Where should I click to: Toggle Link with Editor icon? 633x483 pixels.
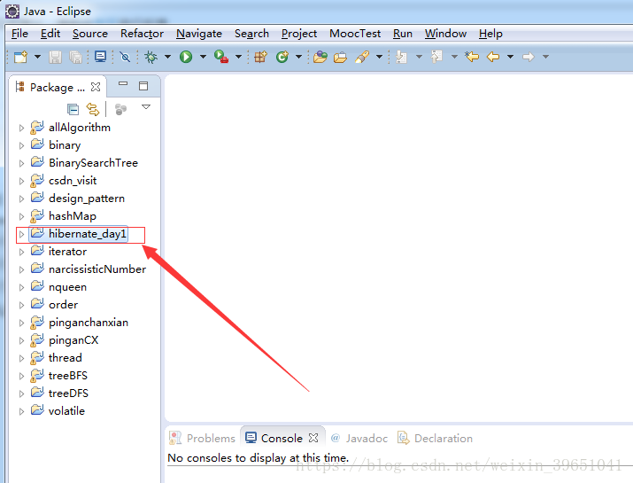click(93, 109)
